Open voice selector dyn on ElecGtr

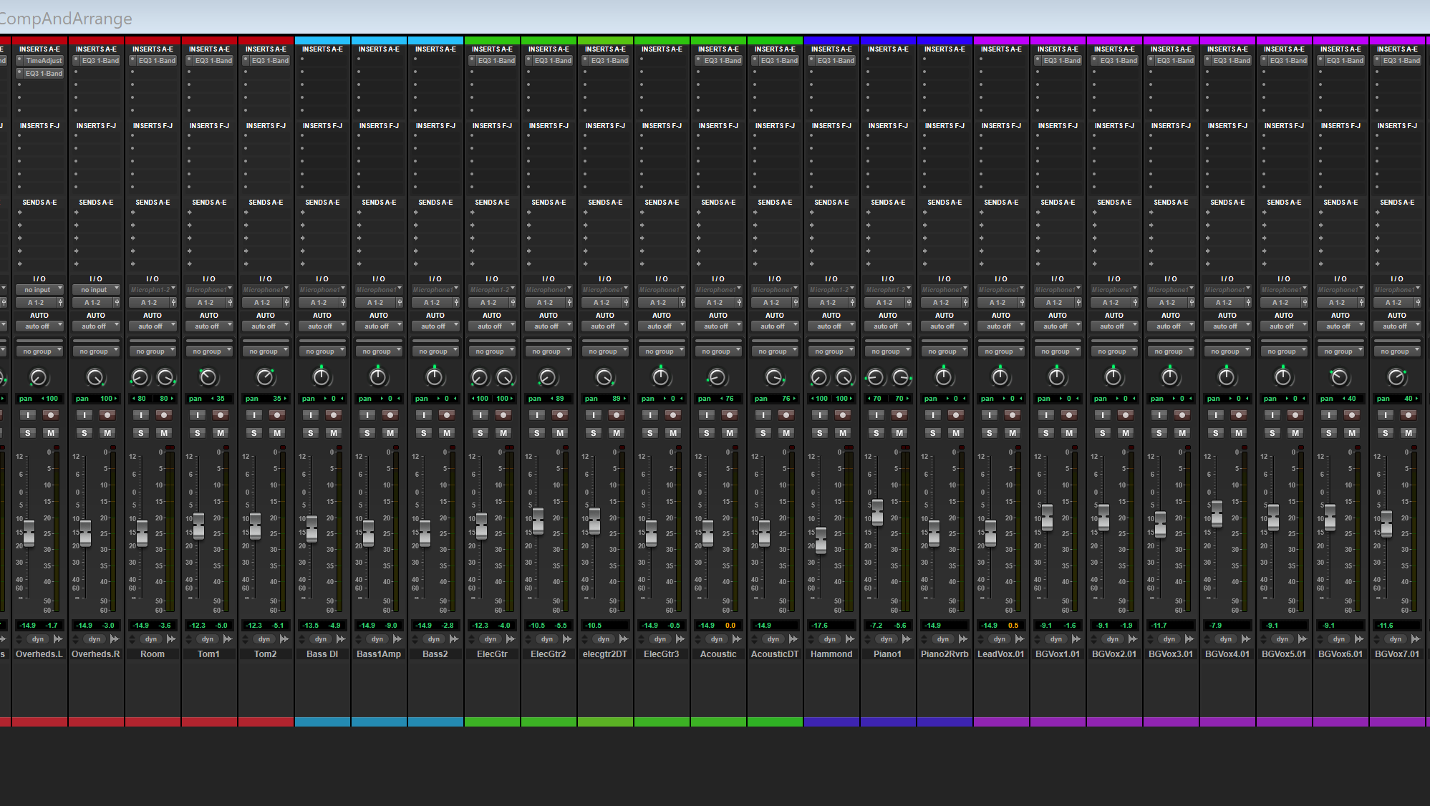491,639
